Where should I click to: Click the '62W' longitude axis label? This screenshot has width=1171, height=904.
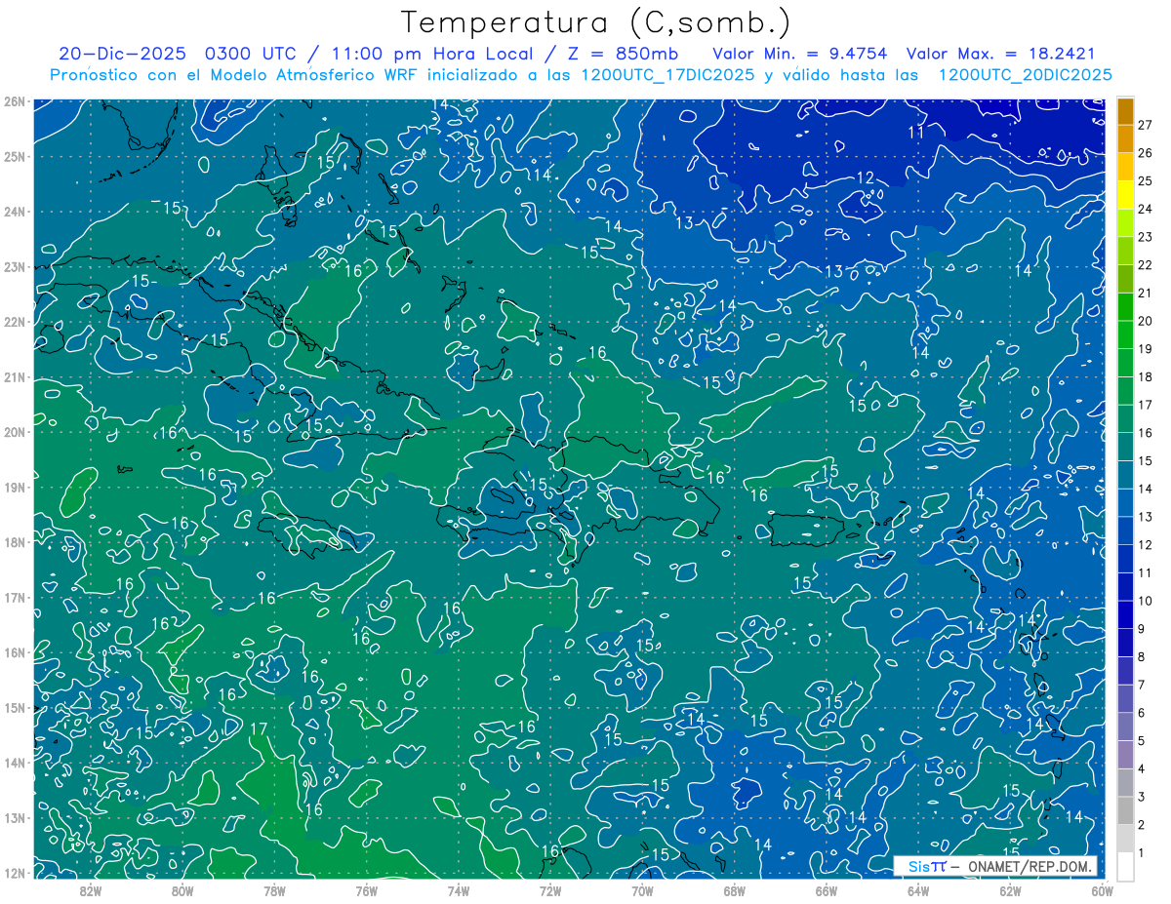coord(1011,890)
